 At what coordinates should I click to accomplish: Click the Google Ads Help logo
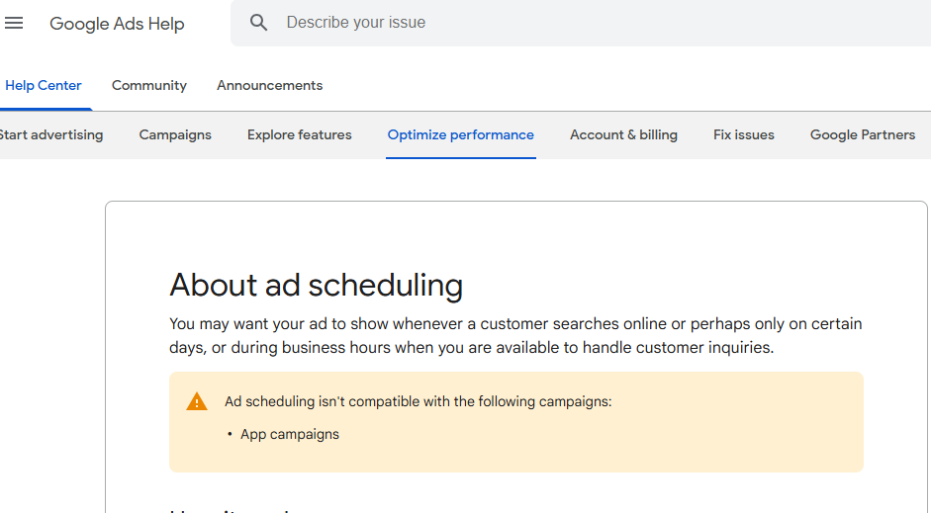click(x=117, y=24)
